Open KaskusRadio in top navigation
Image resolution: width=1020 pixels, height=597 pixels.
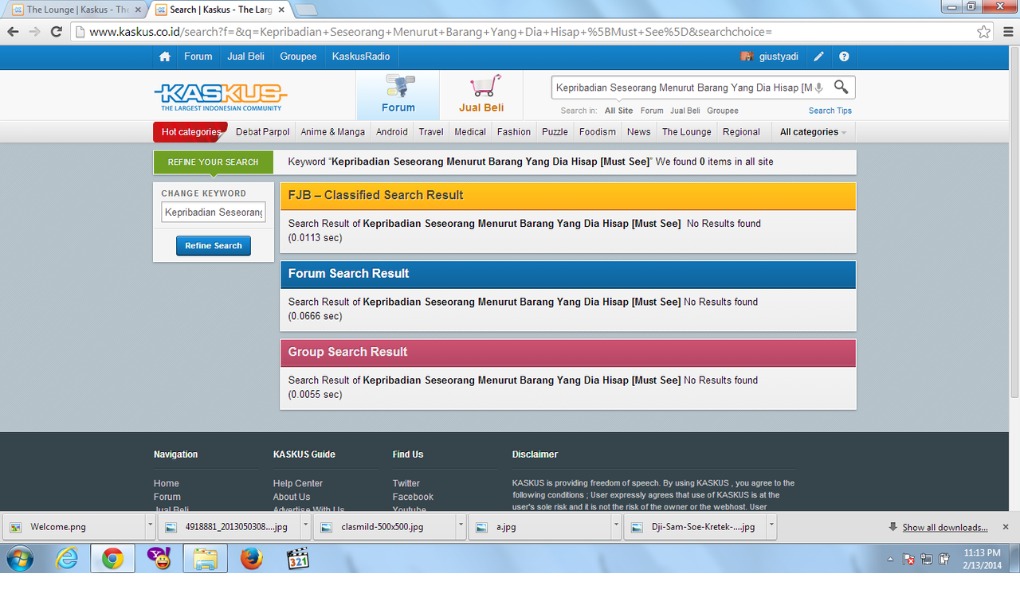pyautogui.click(x=361, y=57)
